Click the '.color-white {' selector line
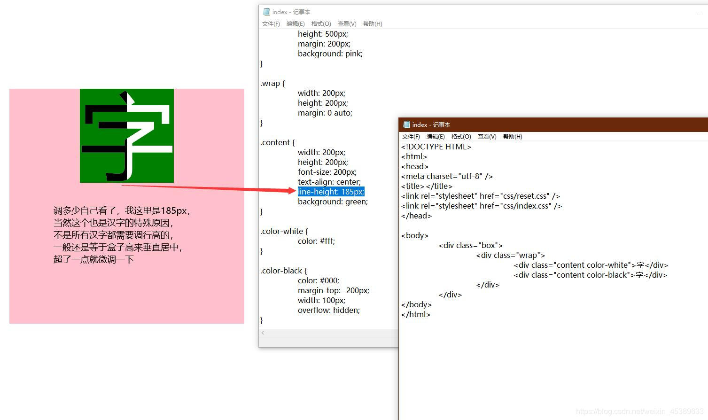 coord(284,231)
